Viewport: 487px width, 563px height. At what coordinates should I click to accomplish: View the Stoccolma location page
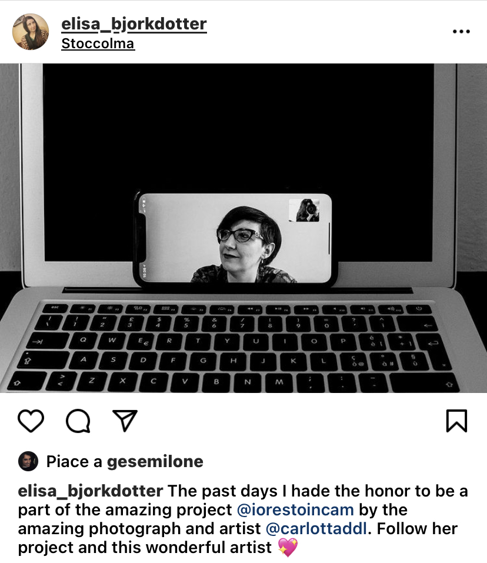click(98, 44)
